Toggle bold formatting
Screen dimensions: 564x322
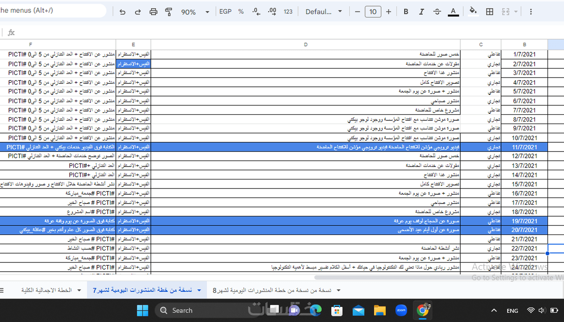(x=406, y=12)
